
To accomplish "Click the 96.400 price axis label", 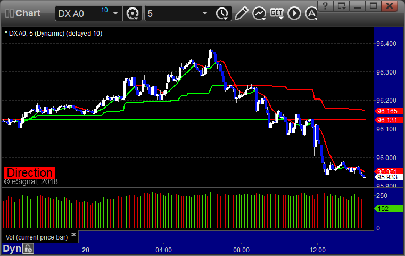I will click(386, 44).
